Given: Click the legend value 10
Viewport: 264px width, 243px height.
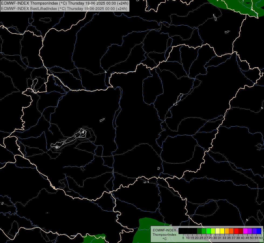Looking at the screenshot, I should click(x=188, y=238).
